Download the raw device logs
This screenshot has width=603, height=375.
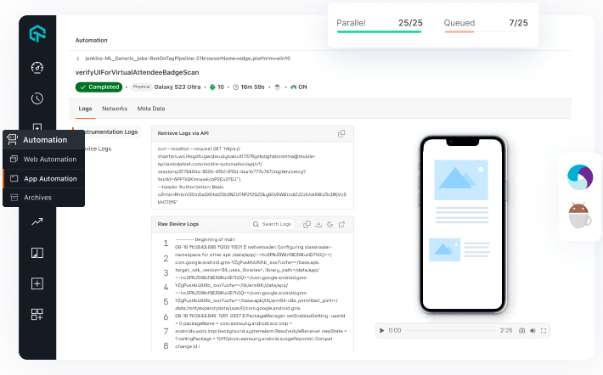coord(318,225)
